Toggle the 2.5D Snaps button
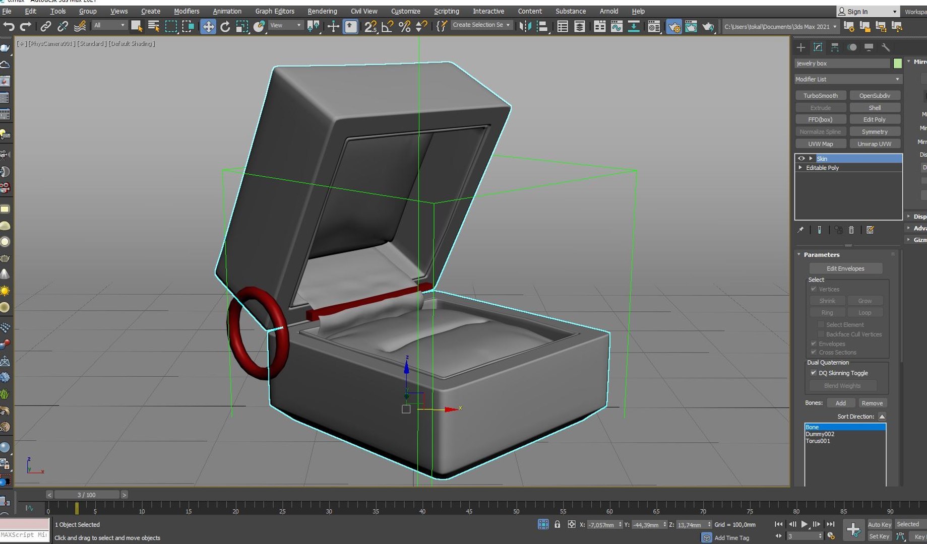The image size is (927, 544). (370, 26)
